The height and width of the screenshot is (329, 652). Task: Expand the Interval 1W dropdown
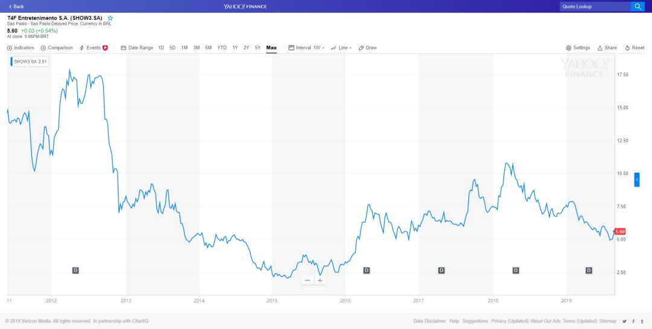click(307, 48)
